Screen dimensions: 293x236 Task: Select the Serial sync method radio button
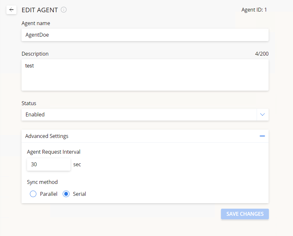[66, 194]
